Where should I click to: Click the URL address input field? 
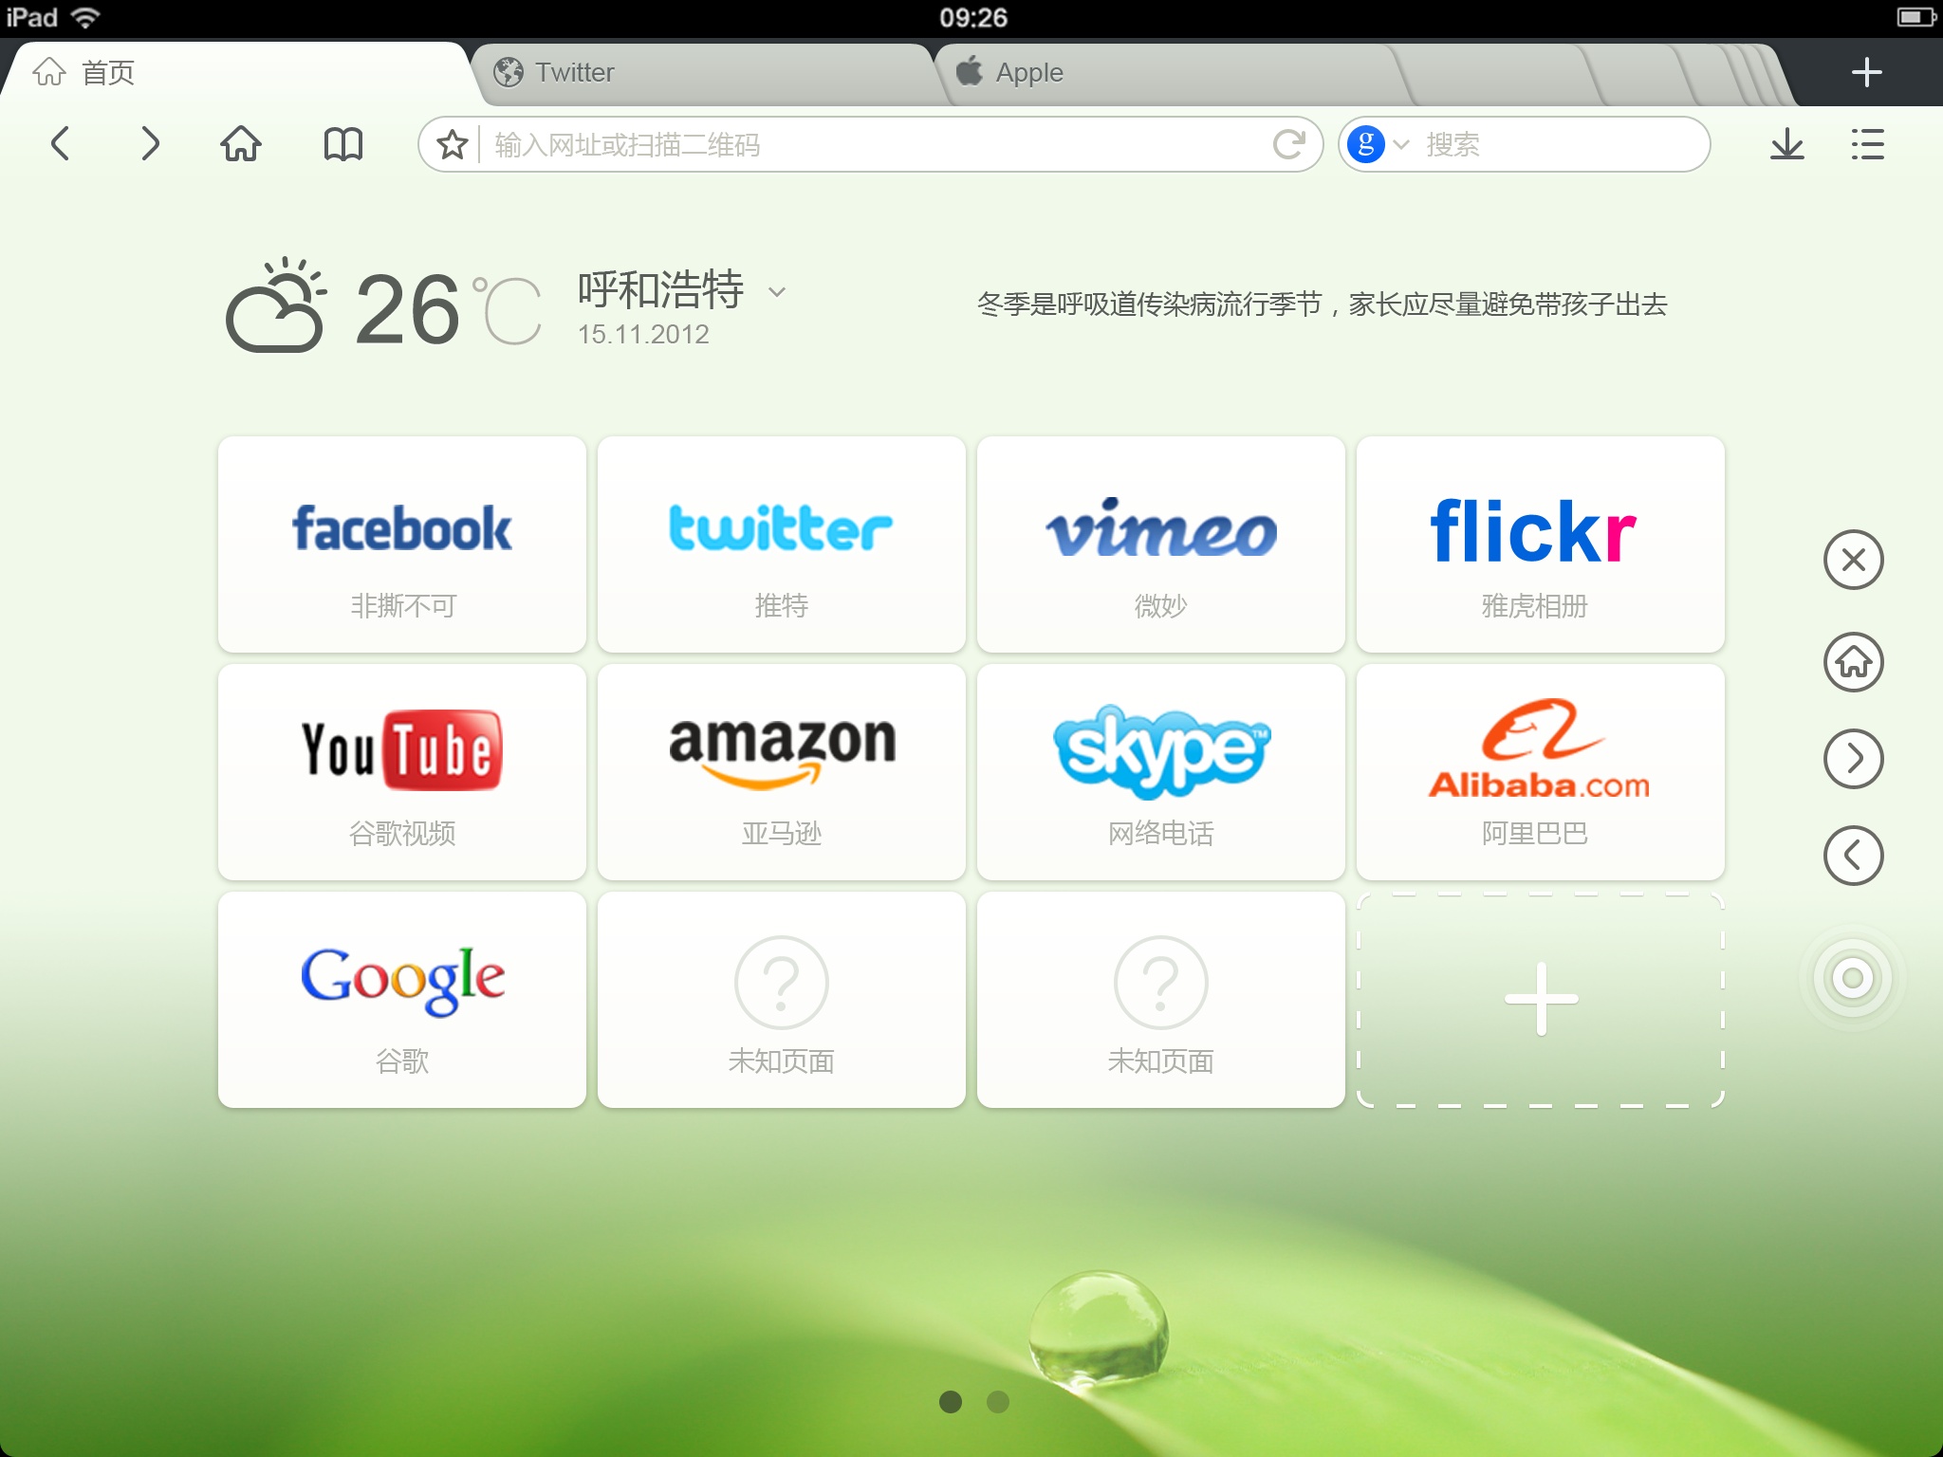pyautogui.click(x=872, y=144)
